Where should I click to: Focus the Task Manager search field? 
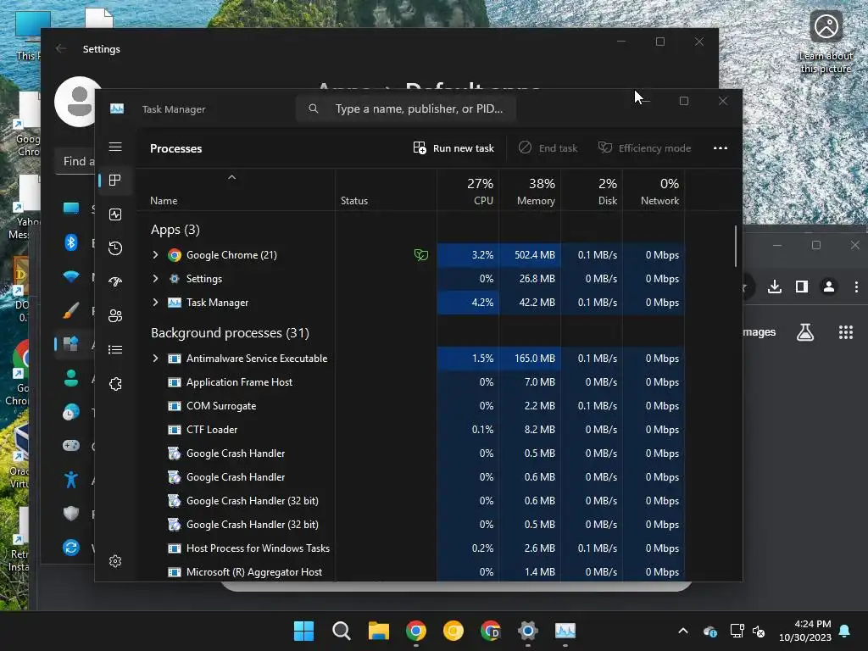(406, 108)
